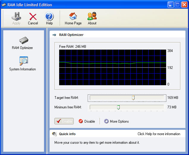189x155 pixels.
Task: Open More Options
Action: (116, 121)
